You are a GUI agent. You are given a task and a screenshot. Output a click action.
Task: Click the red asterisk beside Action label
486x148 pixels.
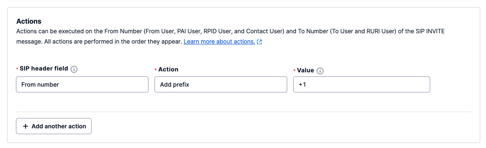coord(156,70)
